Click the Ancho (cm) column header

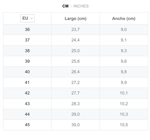click(x=124, y=18)
